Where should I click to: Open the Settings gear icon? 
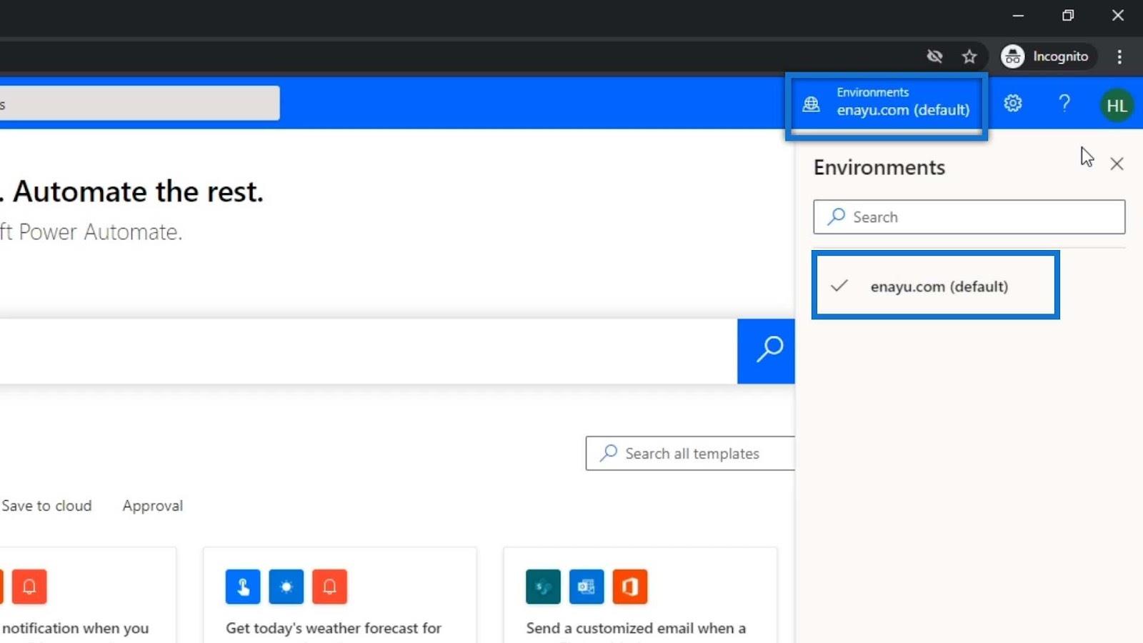(x=1012, y=104)
